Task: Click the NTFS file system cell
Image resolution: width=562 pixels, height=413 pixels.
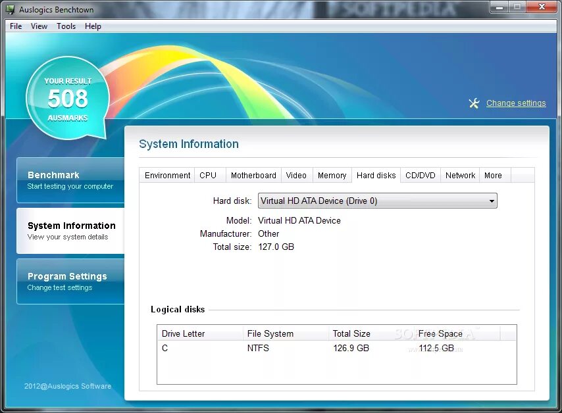Action: 258,348
